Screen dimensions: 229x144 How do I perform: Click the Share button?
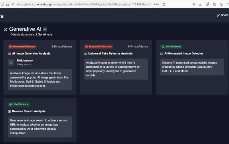pos(224,15)
